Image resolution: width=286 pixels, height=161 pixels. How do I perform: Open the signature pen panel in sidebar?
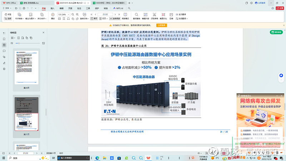[4, 63]
